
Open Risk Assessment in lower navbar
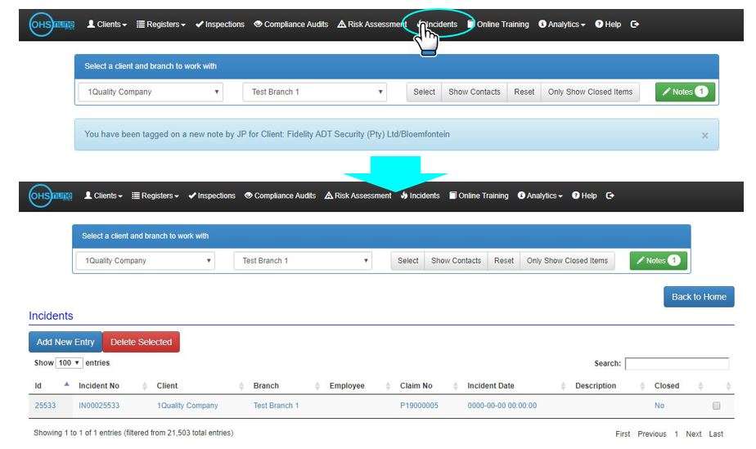click(x=358, y=195)
